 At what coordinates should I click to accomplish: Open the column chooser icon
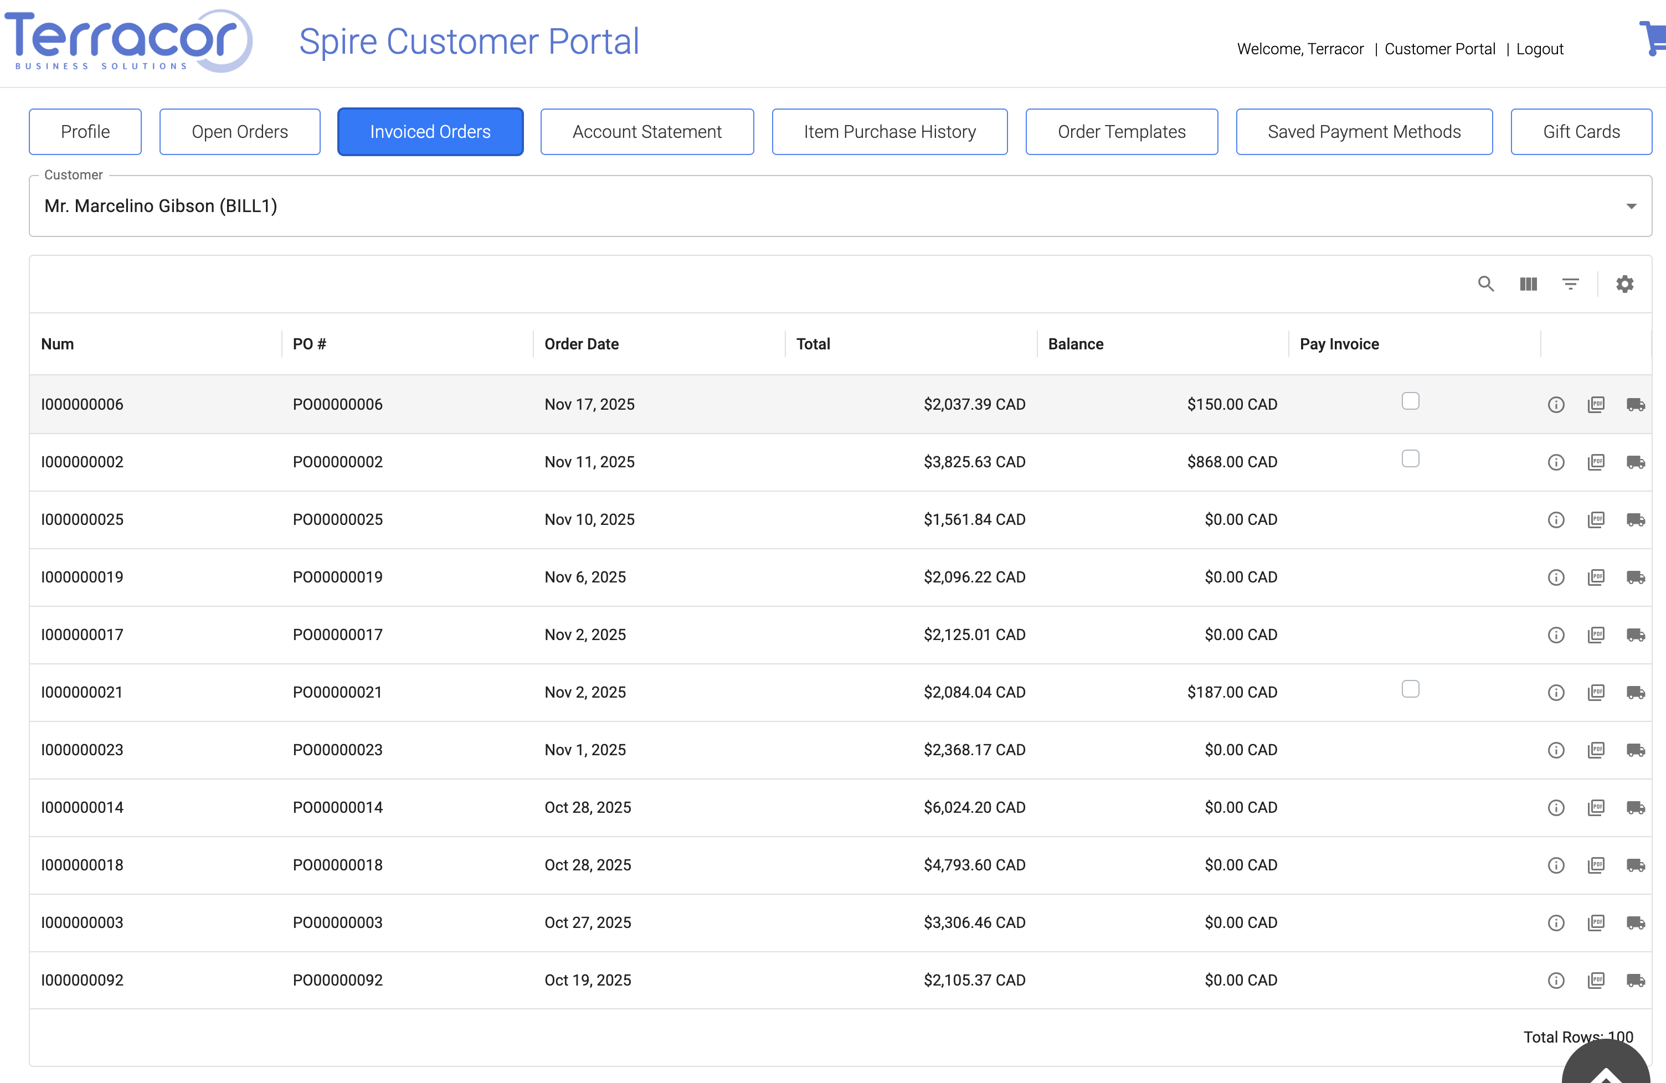(x=1528, y=283)
